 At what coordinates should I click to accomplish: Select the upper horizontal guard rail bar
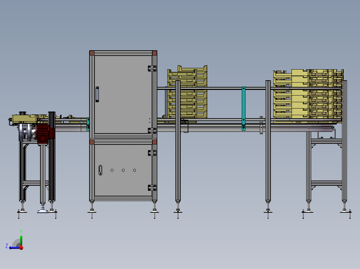pyautogui.click(x=249, y=88)
